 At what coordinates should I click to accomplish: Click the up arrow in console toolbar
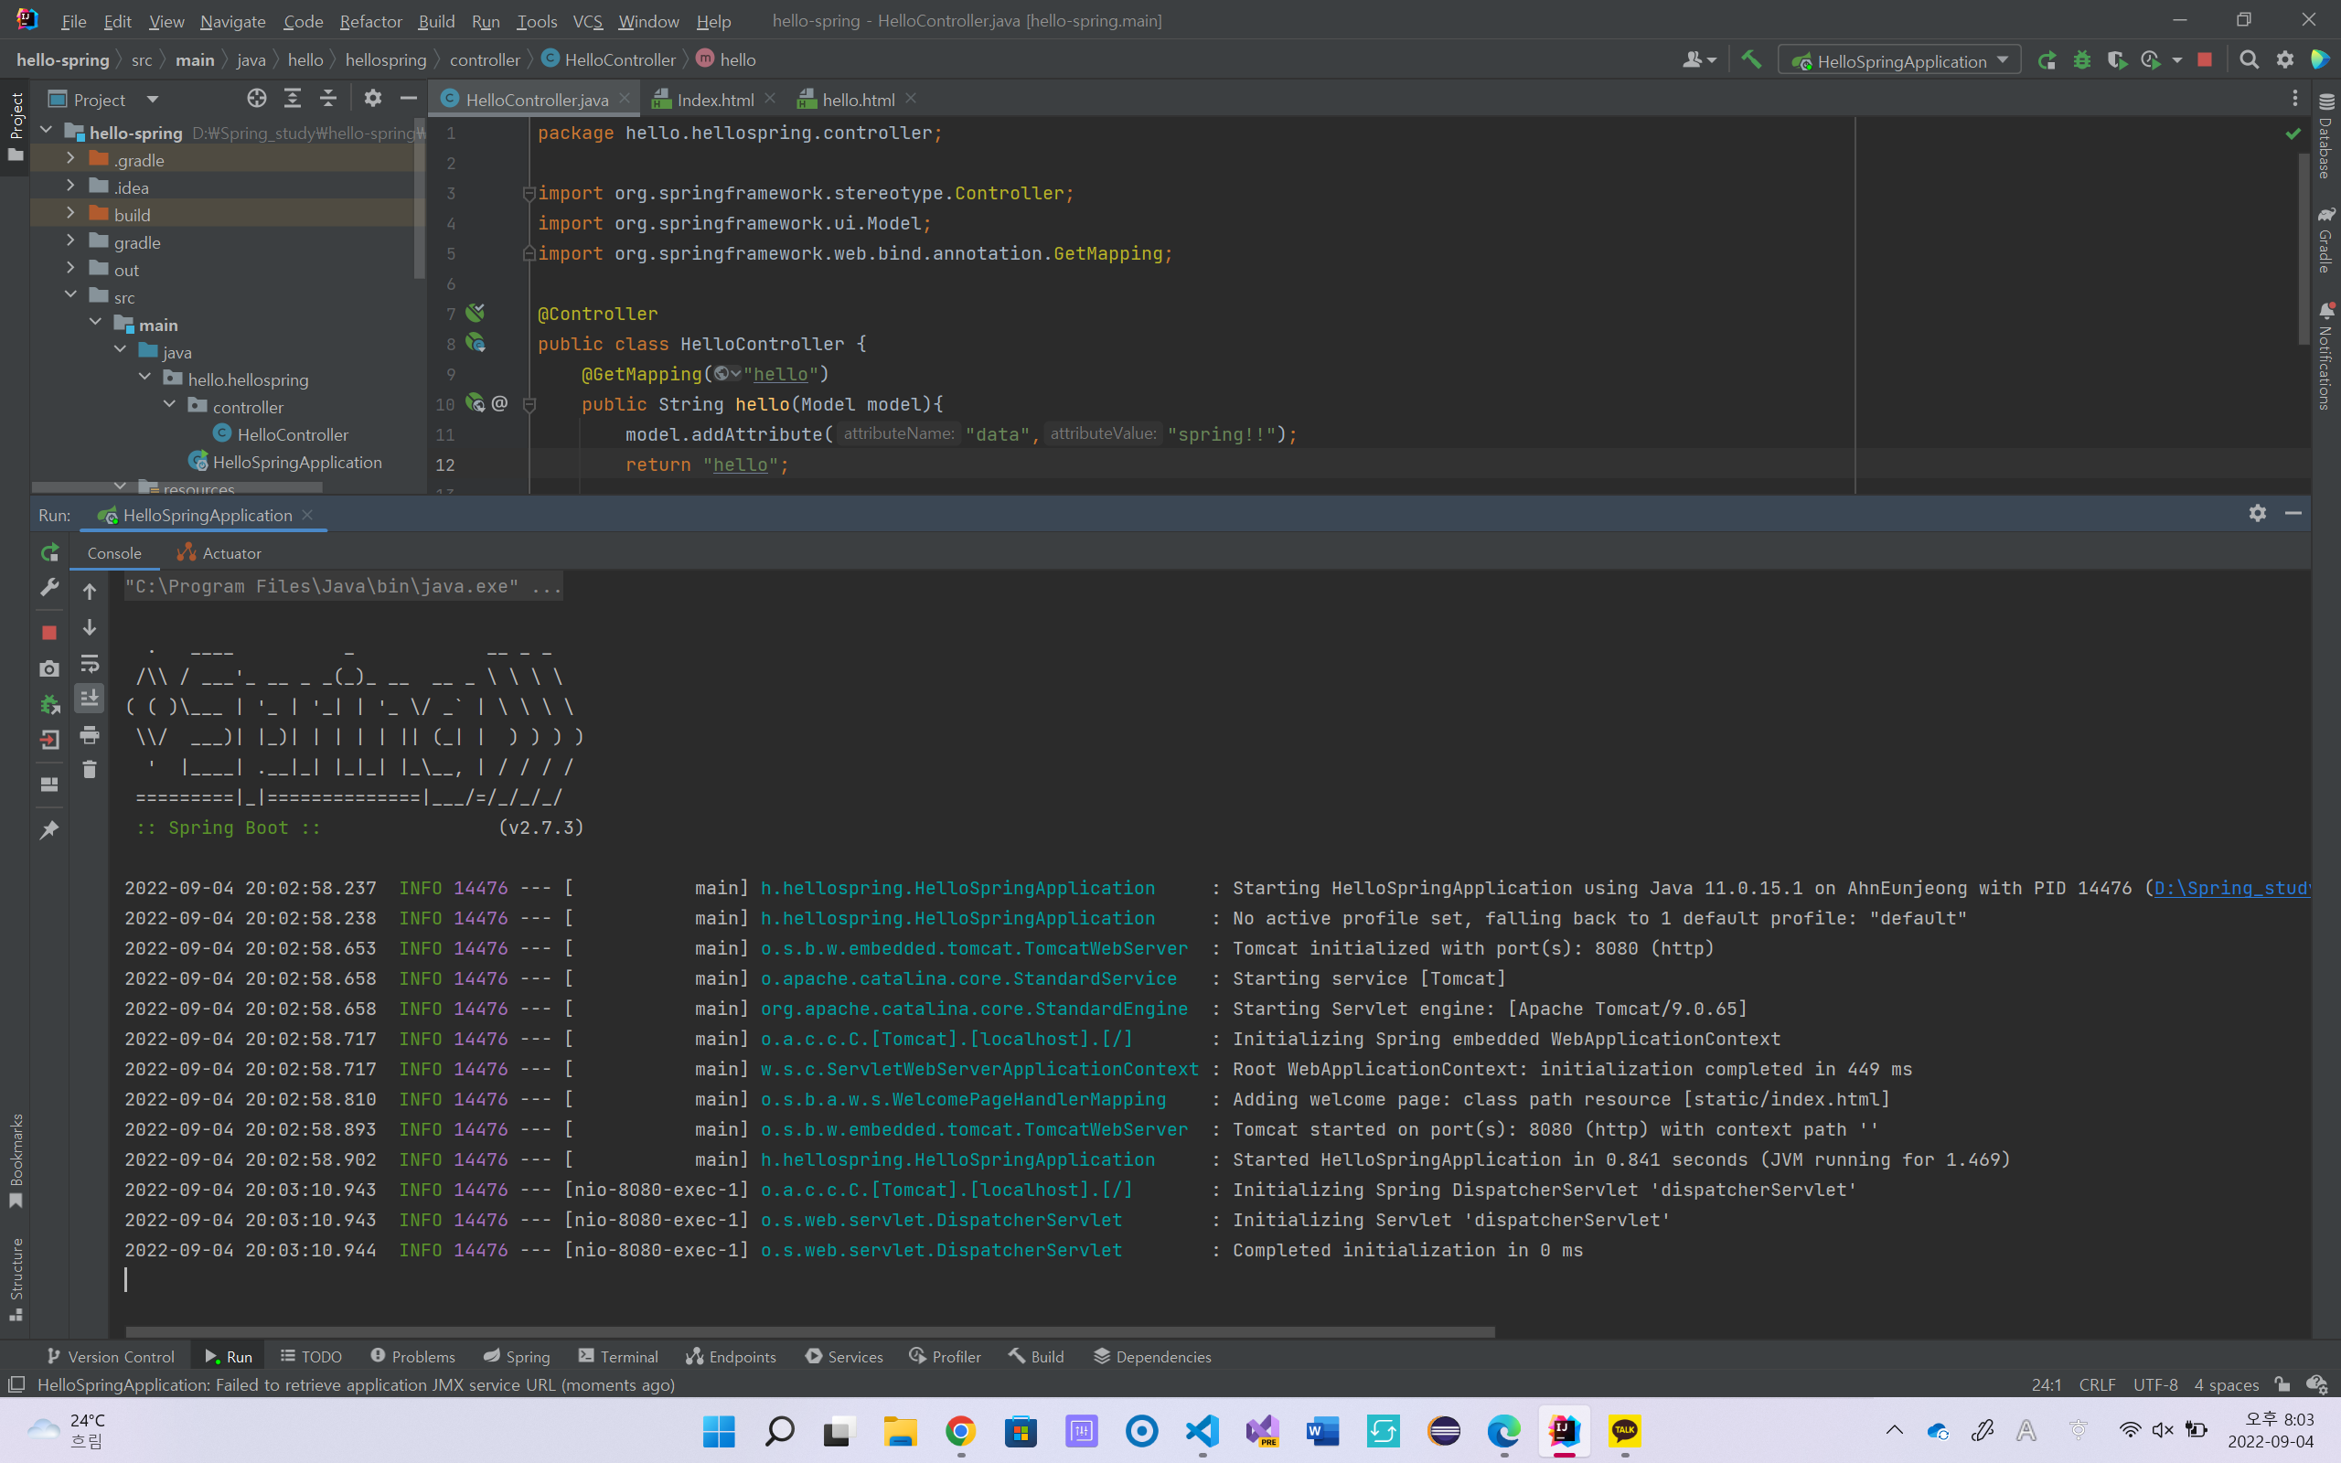[x=89, y=592]
